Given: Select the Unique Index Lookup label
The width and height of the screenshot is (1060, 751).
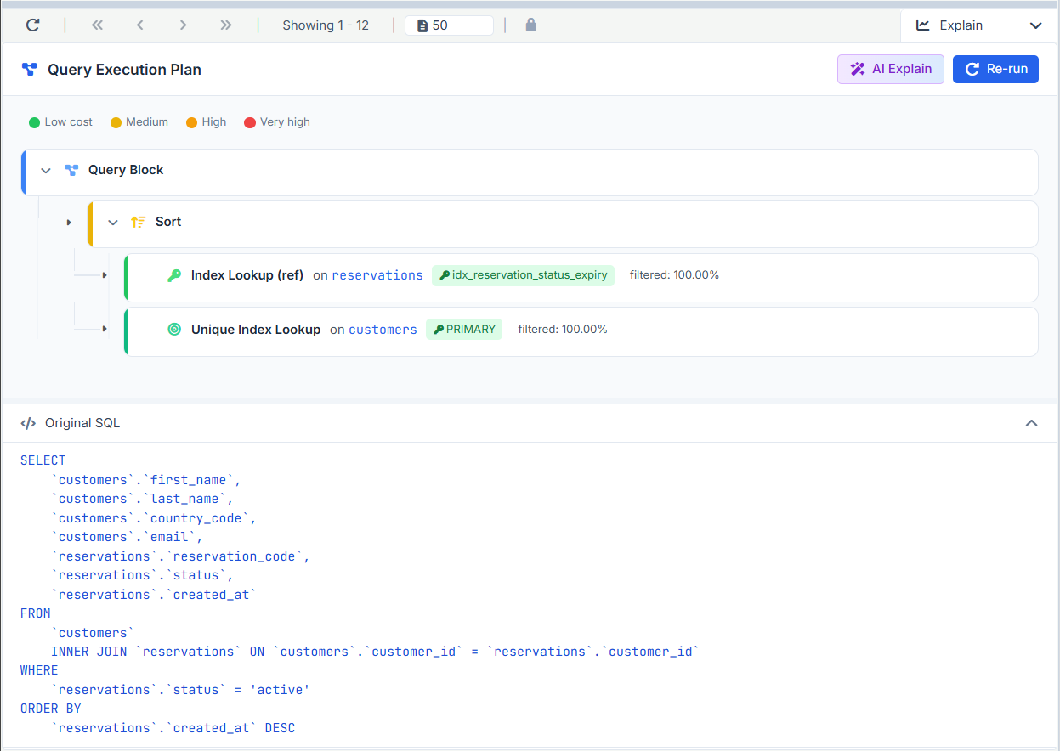Looking at the screenshot, I should point(256,329).
